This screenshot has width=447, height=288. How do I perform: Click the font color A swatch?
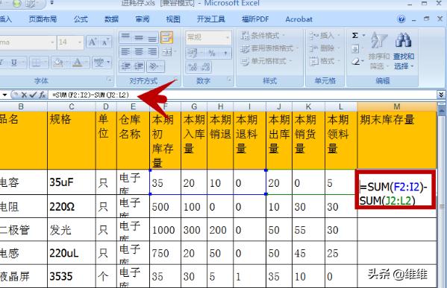coord(78,63)
